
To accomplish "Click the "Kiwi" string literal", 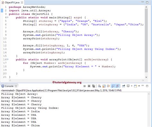I will pyautogui.click(x=98, y=21).
